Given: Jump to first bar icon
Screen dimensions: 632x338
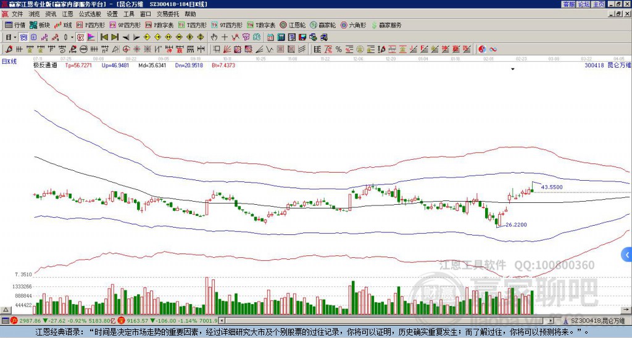Looking at the screenshot, I should [104, 37].
